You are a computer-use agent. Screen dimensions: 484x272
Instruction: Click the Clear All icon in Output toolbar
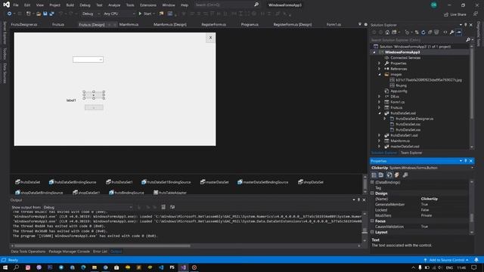click(x=163, y=207)
